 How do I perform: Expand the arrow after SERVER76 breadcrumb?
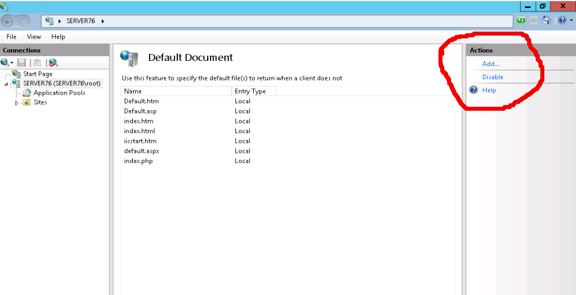(x=103, y=21)
